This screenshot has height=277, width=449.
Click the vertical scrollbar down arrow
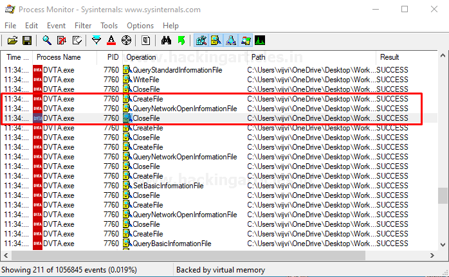pos(443,245)
